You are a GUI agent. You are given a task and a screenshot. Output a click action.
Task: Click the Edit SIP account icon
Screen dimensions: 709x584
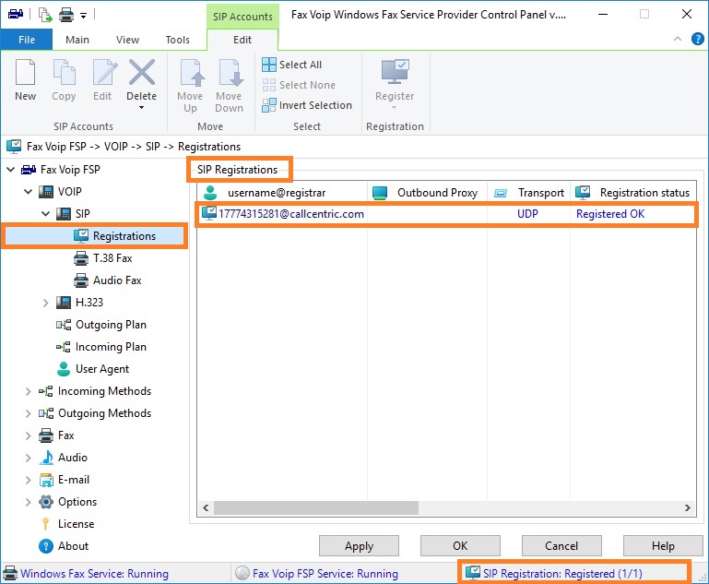104,72
